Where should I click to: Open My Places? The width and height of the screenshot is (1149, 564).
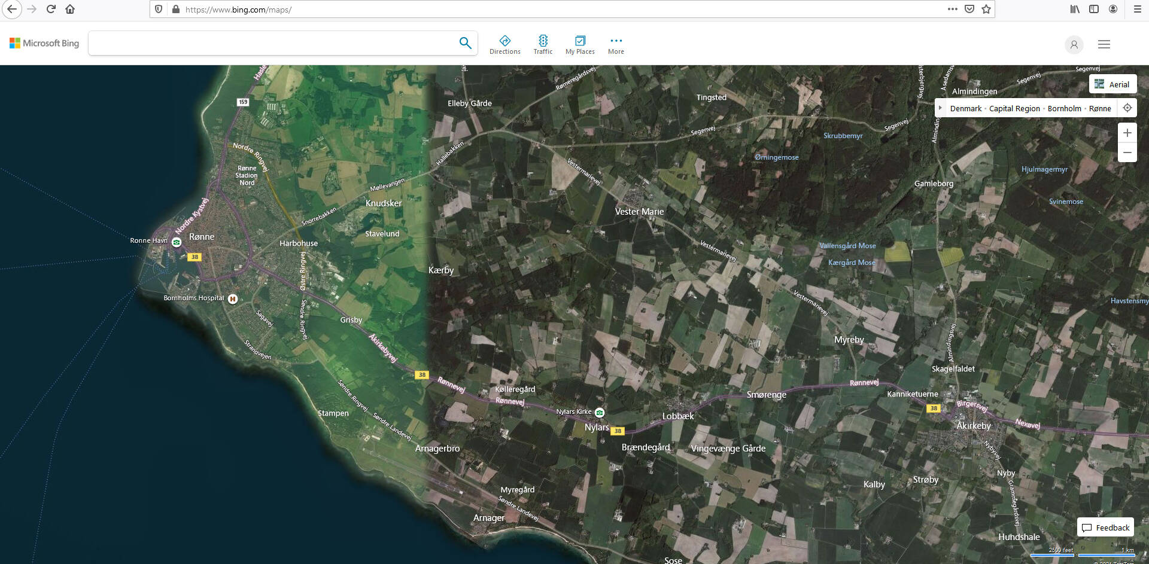[580, 45]
